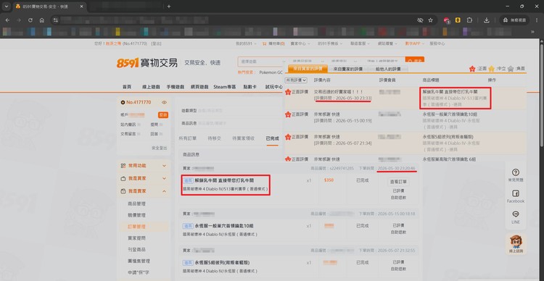Open 刊登商品 in seller sidebar

[136, 249]
